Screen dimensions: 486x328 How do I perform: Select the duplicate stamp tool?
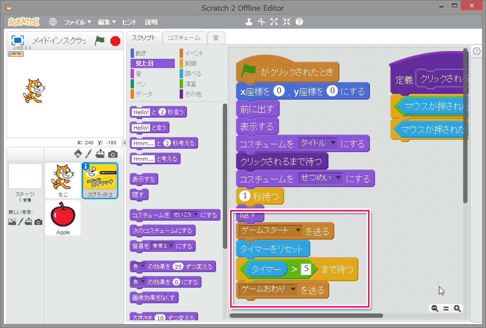(249, 22)
